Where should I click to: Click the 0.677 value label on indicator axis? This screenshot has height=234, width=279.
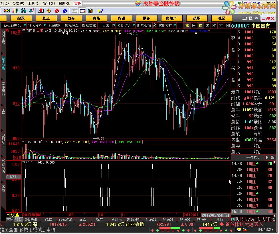tap(14, 177)
